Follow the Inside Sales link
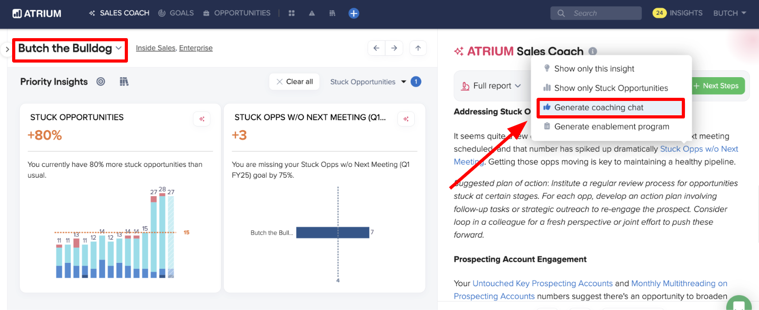This screenshot has width=759, height=310. click(x=156, y=48)
